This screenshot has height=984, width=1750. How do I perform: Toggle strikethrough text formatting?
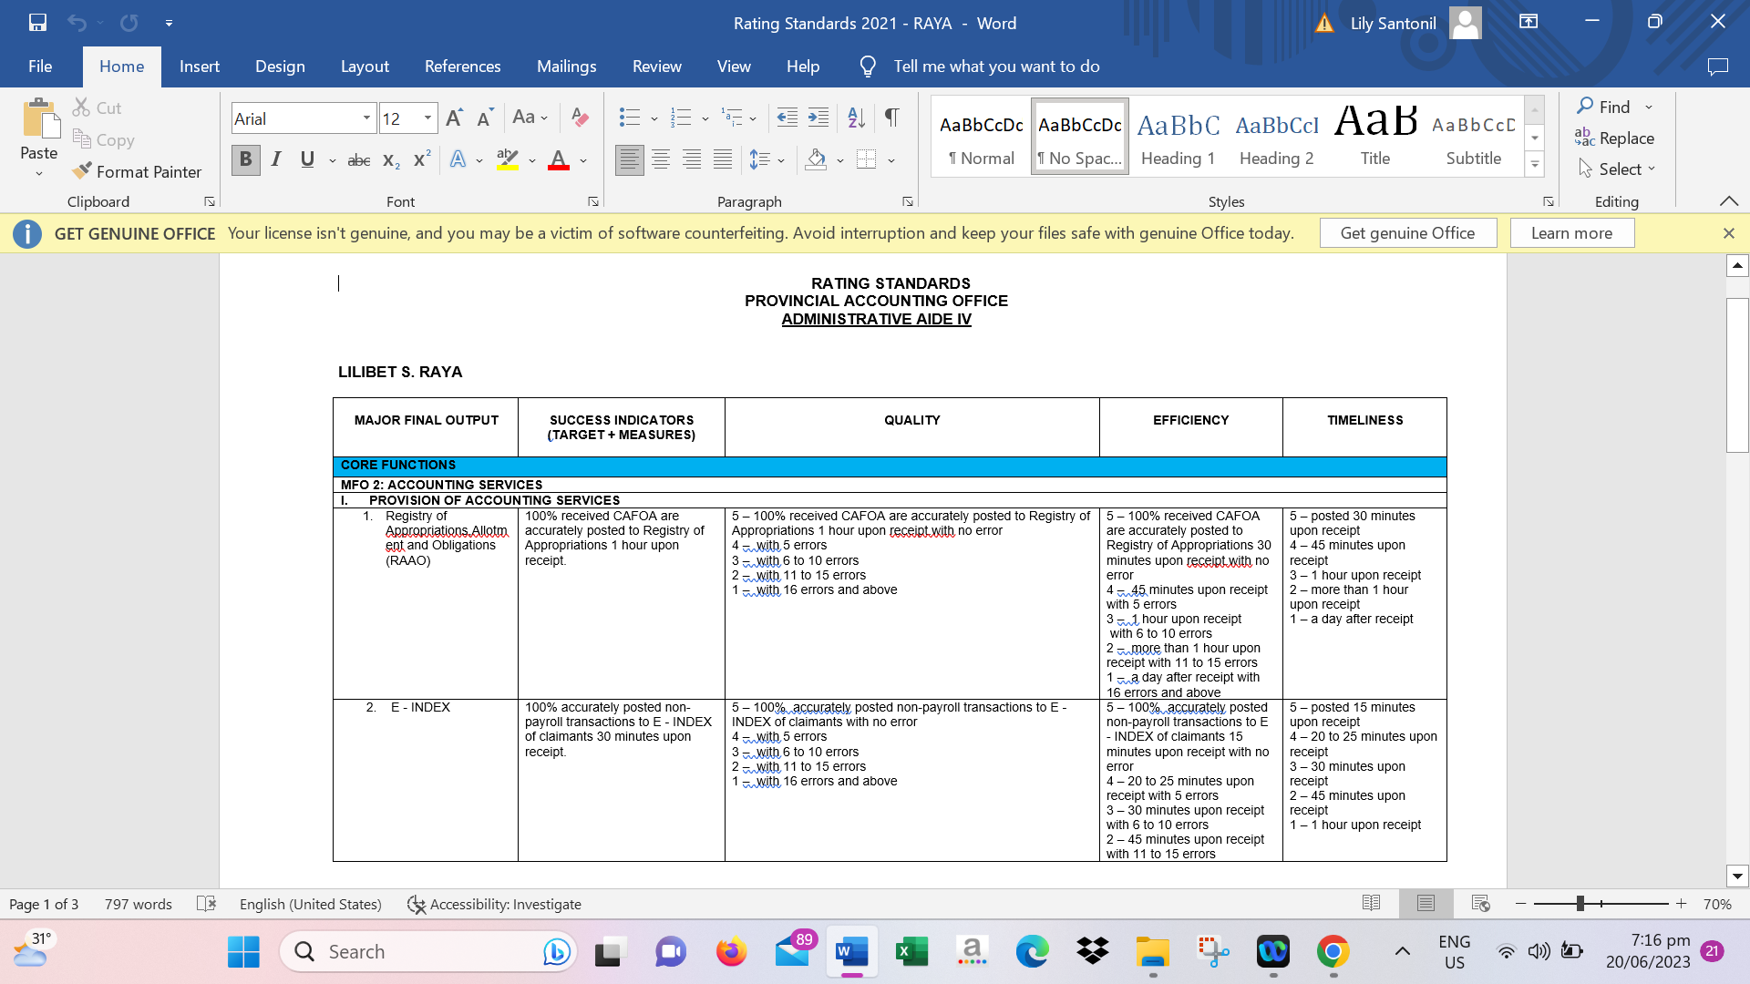[x=358, y=160]
